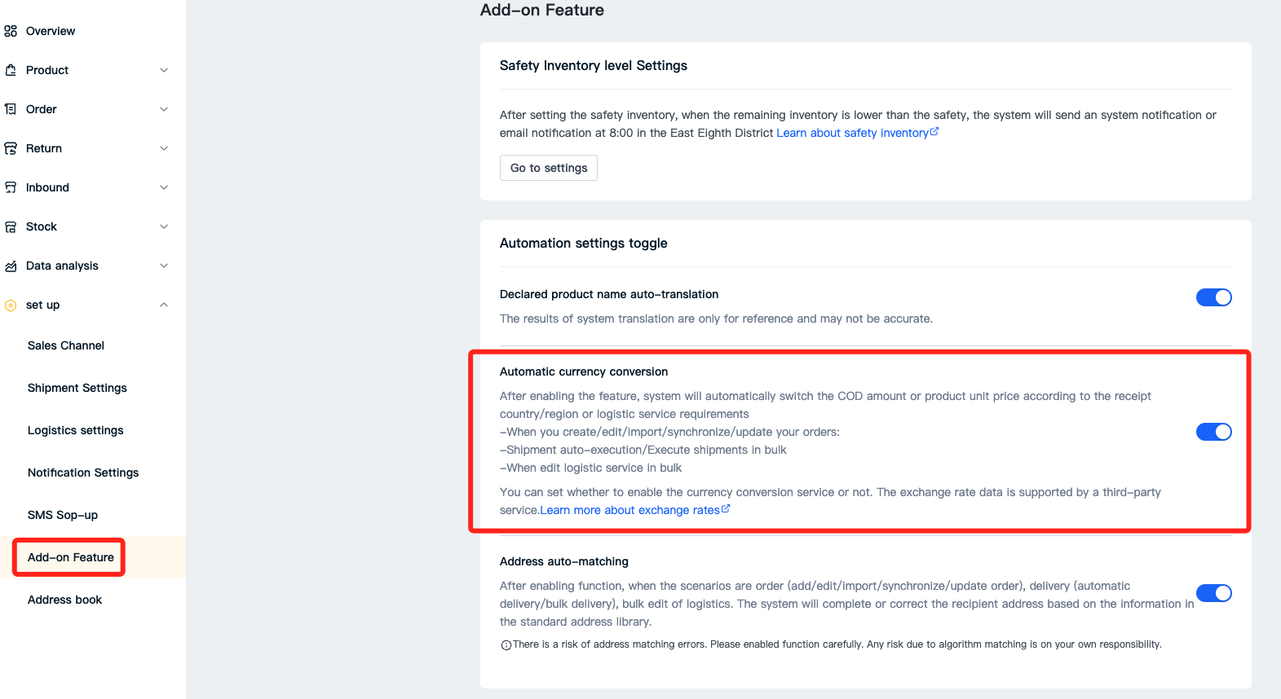This screenshot has width=1281, height=699.
Task: Click the set up hexagon icon
Action: (11, 306)
